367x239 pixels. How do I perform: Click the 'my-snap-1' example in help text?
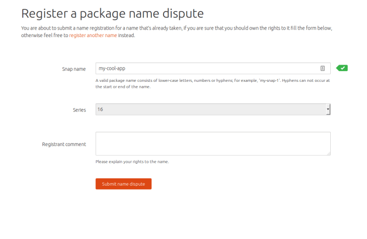(x=269, y=80)
